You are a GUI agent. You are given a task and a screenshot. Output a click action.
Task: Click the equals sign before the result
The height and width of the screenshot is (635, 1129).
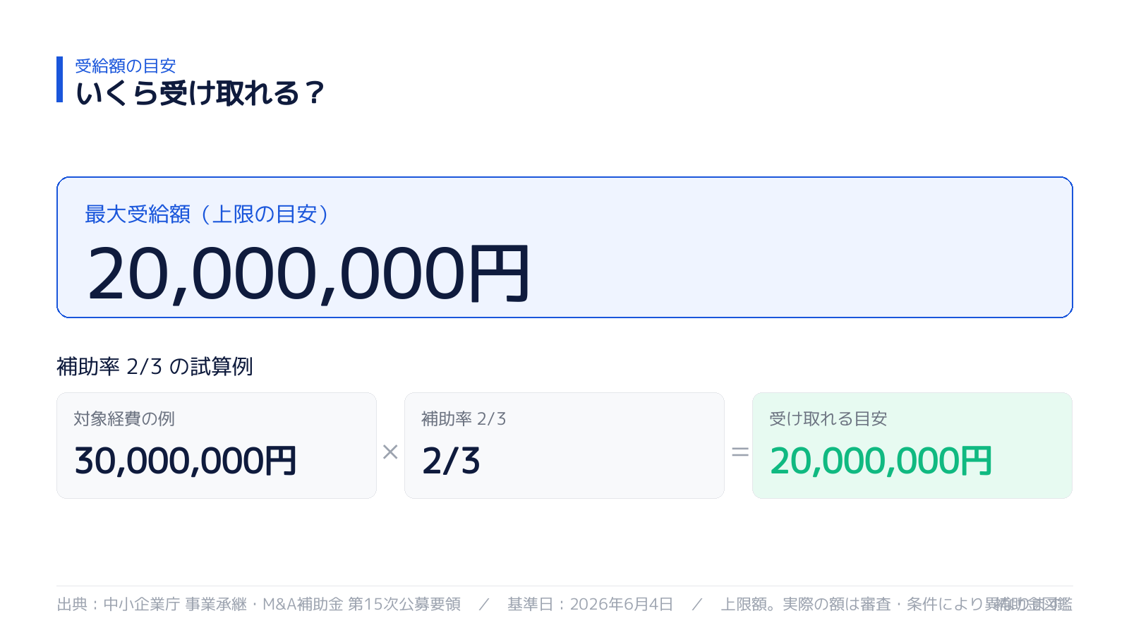[x=739, y=452]
